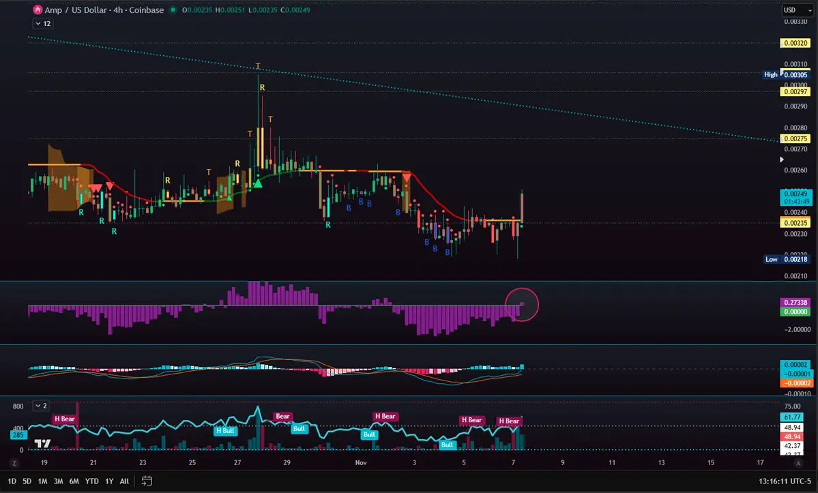
Task: Toggle the A auto-scale button
Action: coord(798,463)
